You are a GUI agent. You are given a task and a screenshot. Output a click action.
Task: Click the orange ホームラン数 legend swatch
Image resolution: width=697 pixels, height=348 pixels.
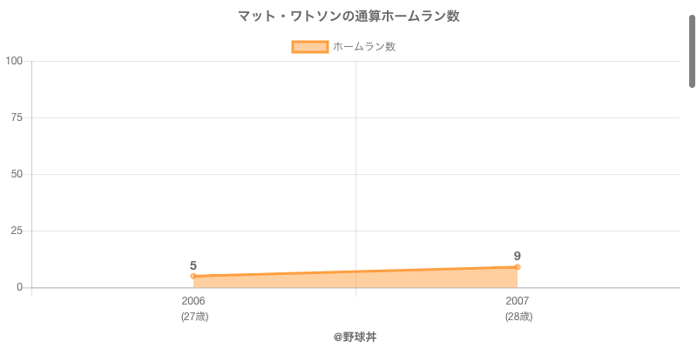tap(310, 47)
